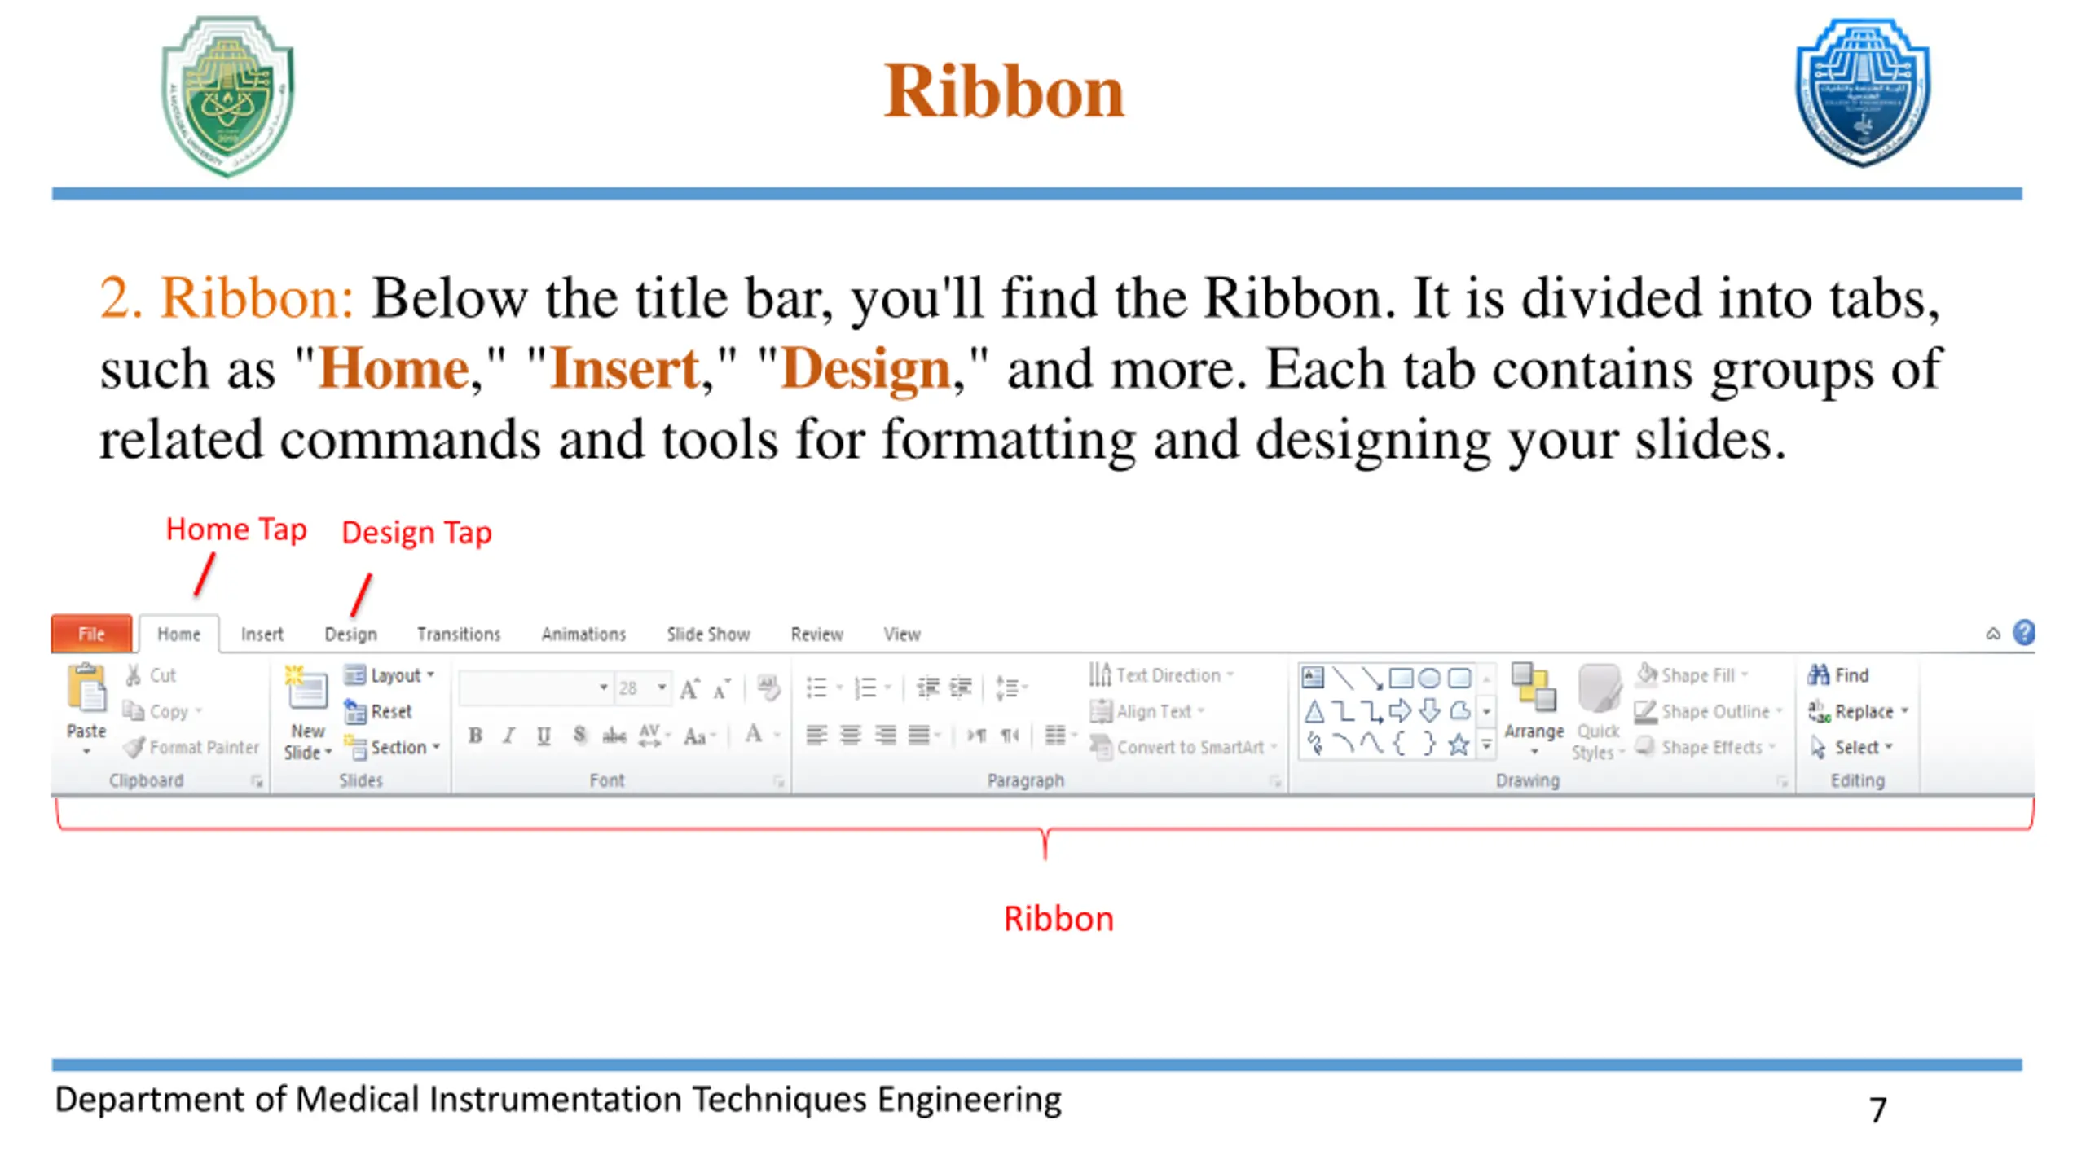Image resolution: width=2086 pixels, height=1173 pixels.
Task: Open the Shape Fill color menu
Action: click(1692, 675)
